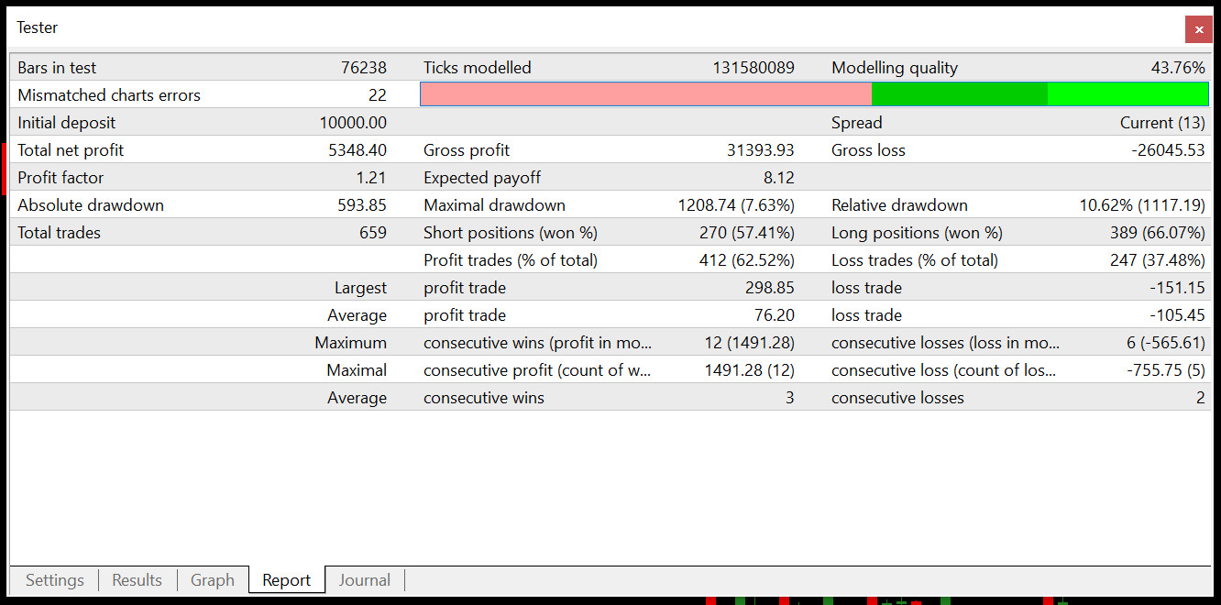
Task: Select the Report tab
Action: point(287,580)
